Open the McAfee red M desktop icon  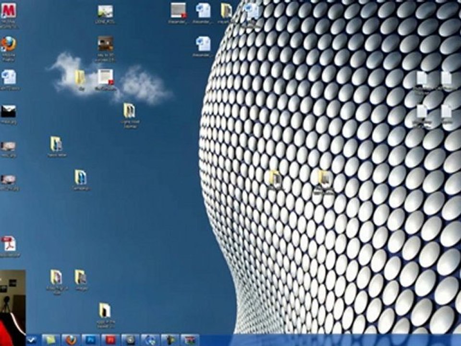coord(9,11)
